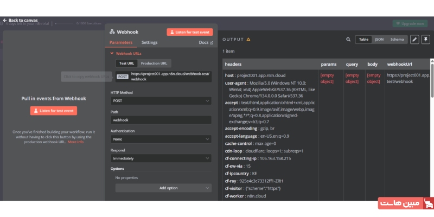This screenshot has width=434, height=217.
Task: Click Listen for test event in Webhook header
Action: pyautogui.click(x=190, y=32)
